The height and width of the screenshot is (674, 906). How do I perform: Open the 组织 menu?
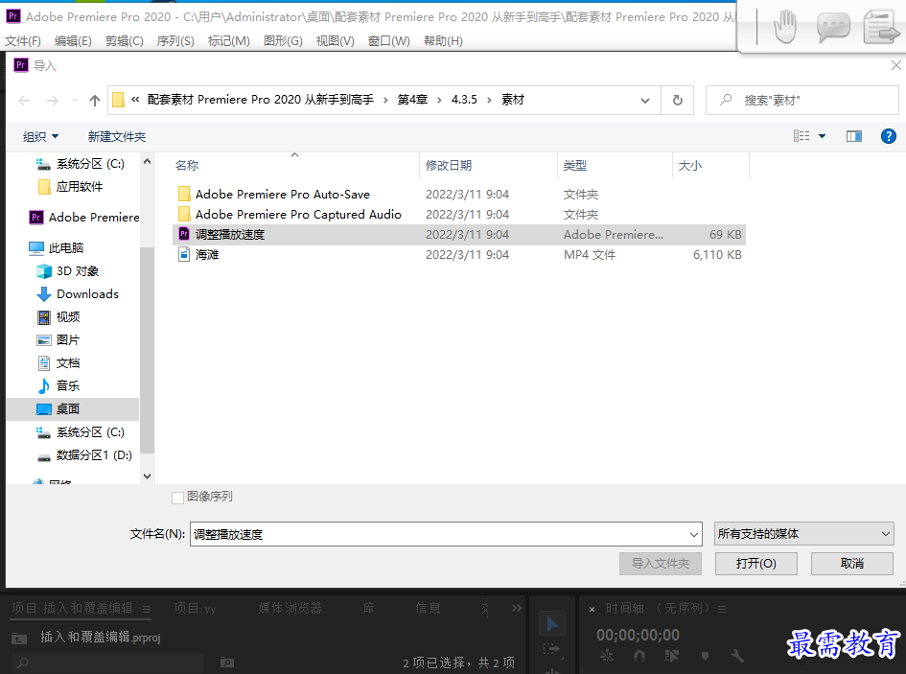(40, 137)
